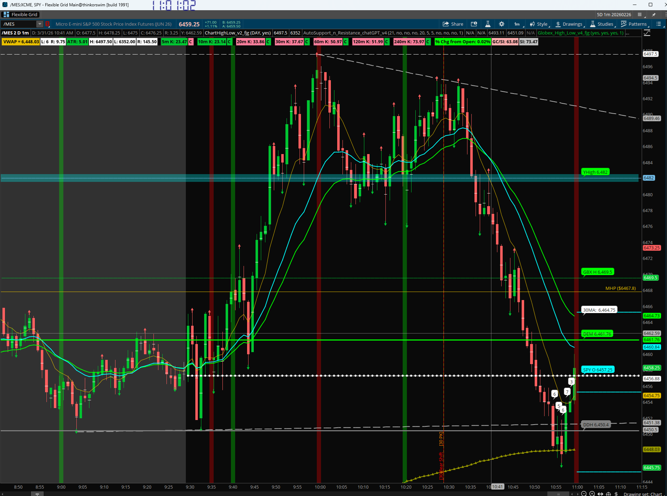667x496 pixels.
Task: Expand the /MES symbol dropdown arrow
Action: tap(40, 24)
